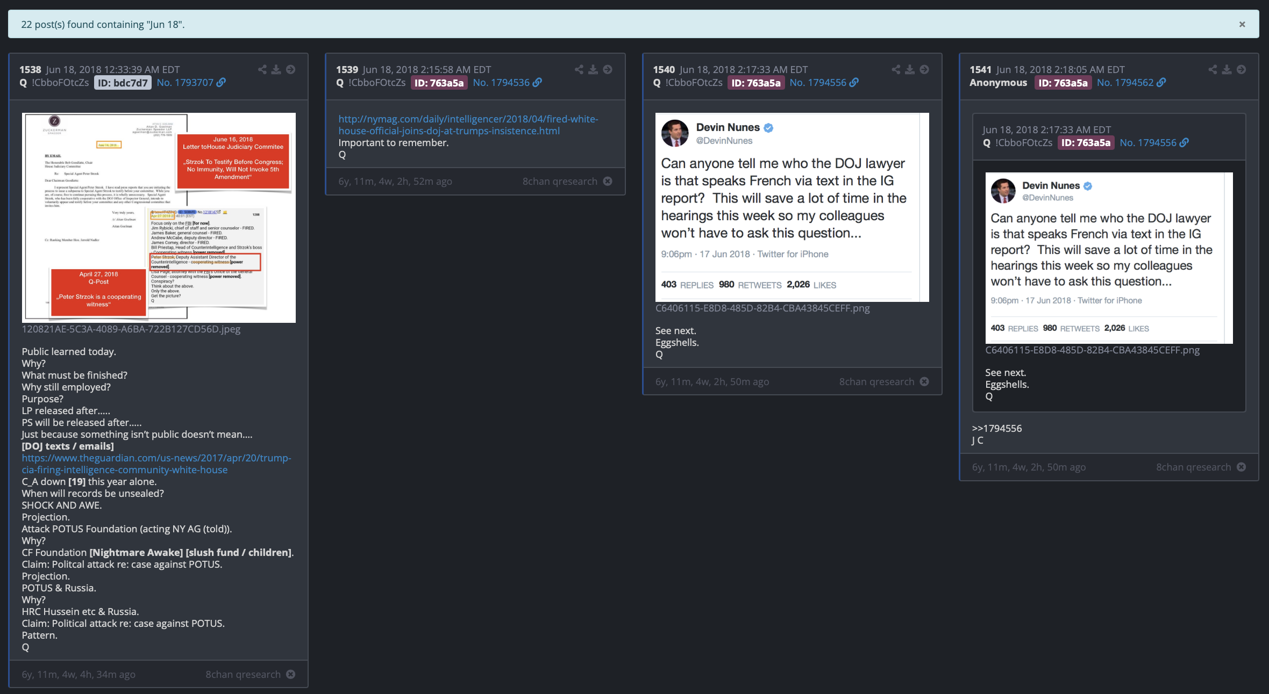Click arrow circle icon on post 1541
This screenshot has height=694, width=1269.
1241,69
